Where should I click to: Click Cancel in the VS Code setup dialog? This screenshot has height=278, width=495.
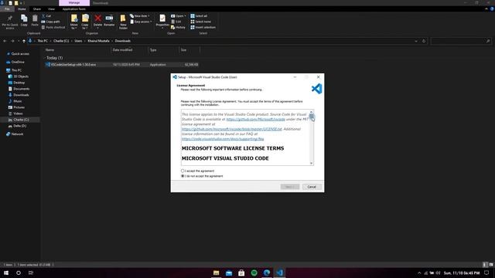coord(312,187)
